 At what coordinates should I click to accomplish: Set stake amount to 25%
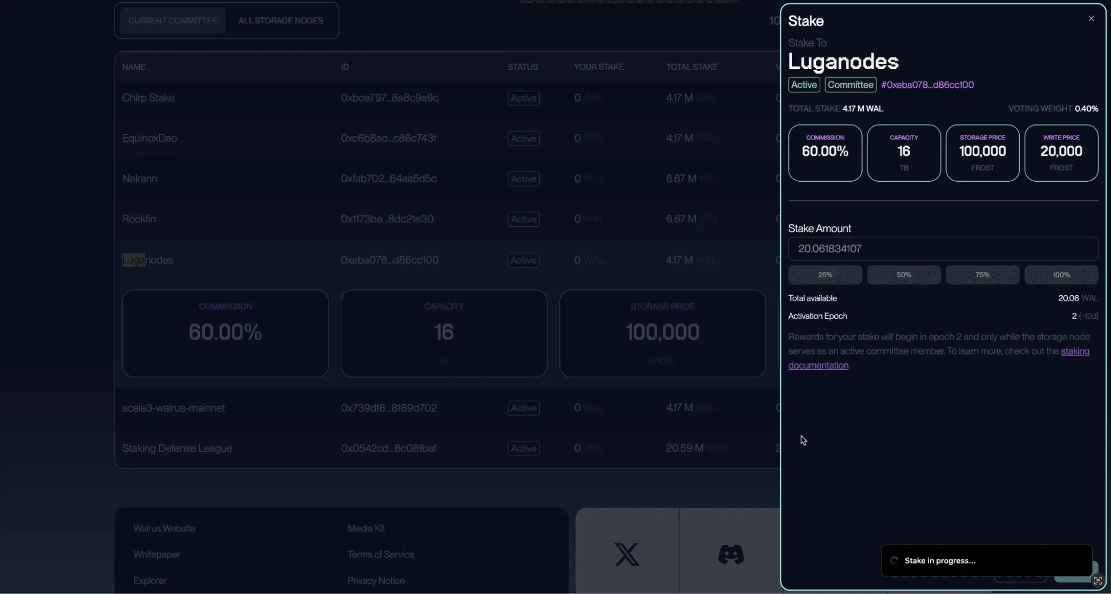825,275
